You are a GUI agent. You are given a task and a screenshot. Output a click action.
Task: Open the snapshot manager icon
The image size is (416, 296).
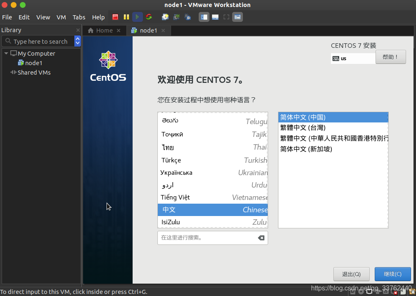tap(188, 17)
